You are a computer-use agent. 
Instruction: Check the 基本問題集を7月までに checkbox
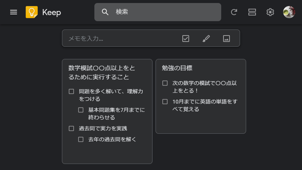tap(81, 110)
